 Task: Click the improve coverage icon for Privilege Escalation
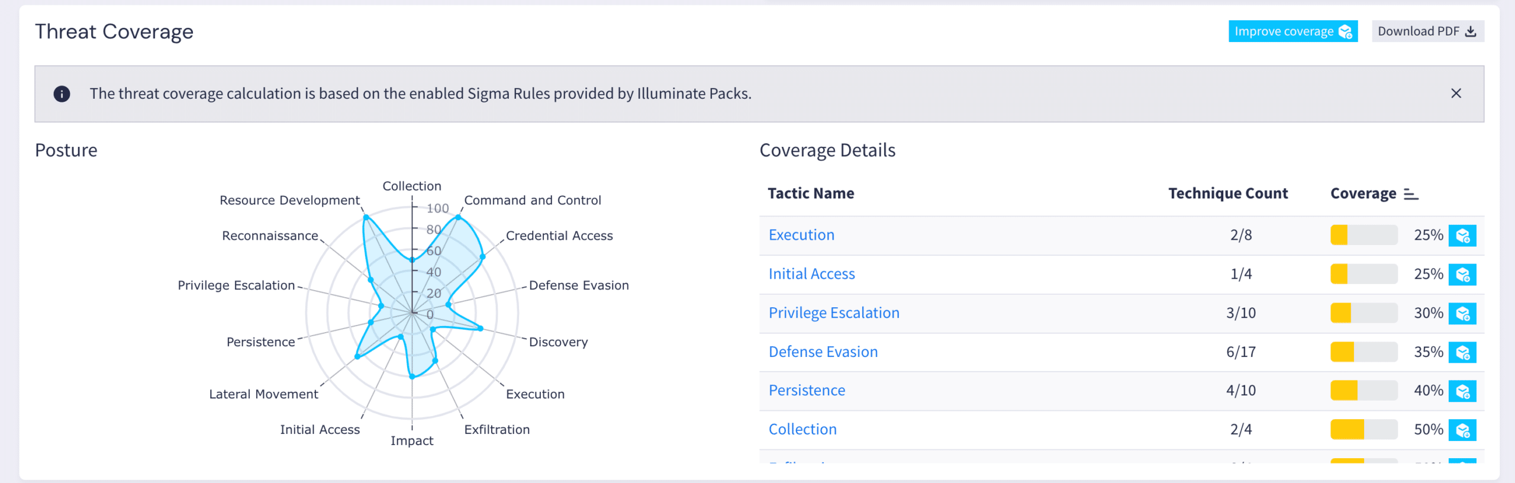[1462, 314]
